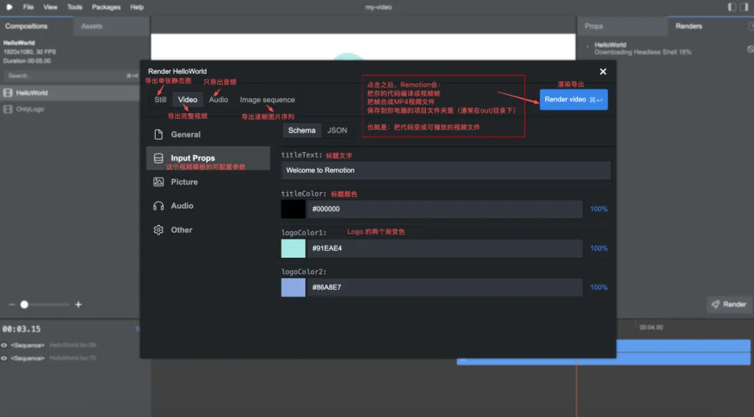
Task: Adjust titleColor 100% opacity value
Action: click(599, 210)
